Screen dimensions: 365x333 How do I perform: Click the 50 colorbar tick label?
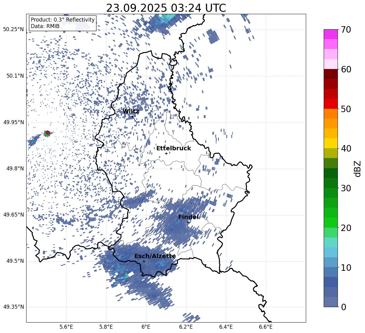click(x=346, y=109)
